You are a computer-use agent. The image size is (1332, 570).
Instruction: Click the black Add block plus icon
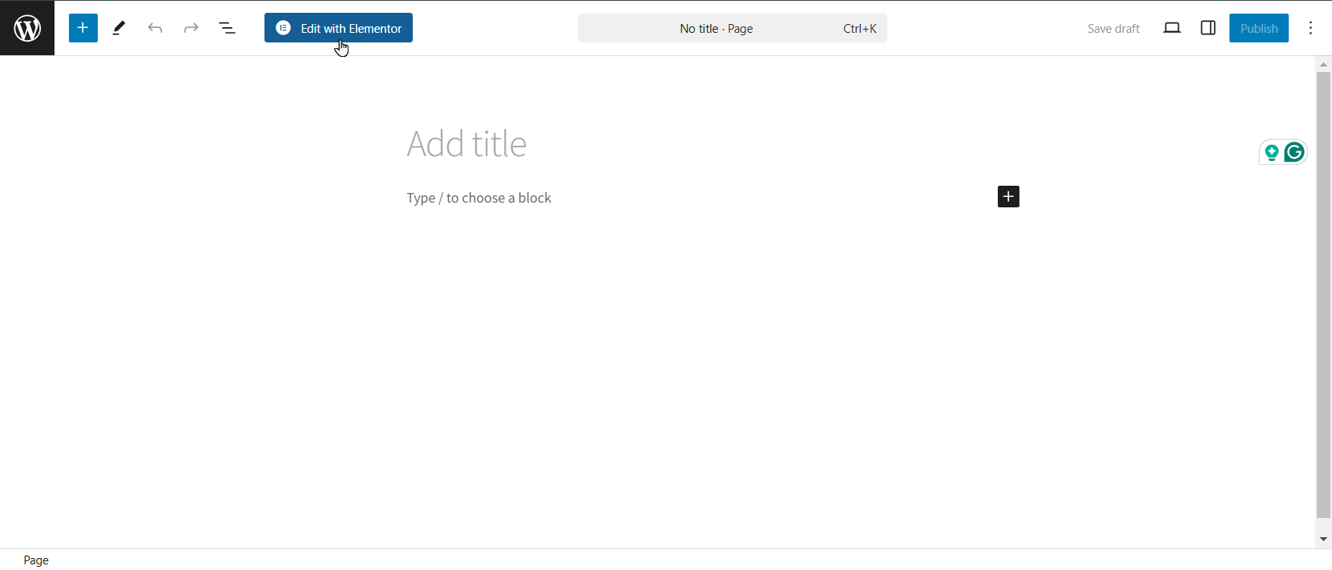(x=1008, y=197)
